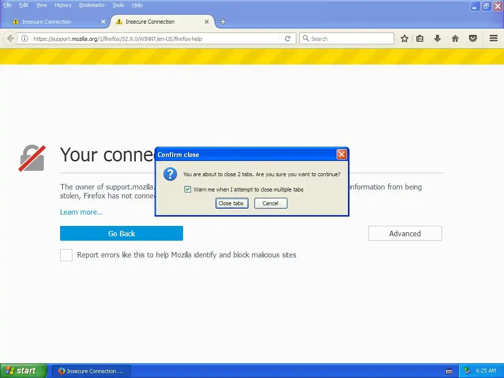Close the active Insecure Connection tab
Image resolution: width=504 pixels, height=378 pixels.
(207, 22)
